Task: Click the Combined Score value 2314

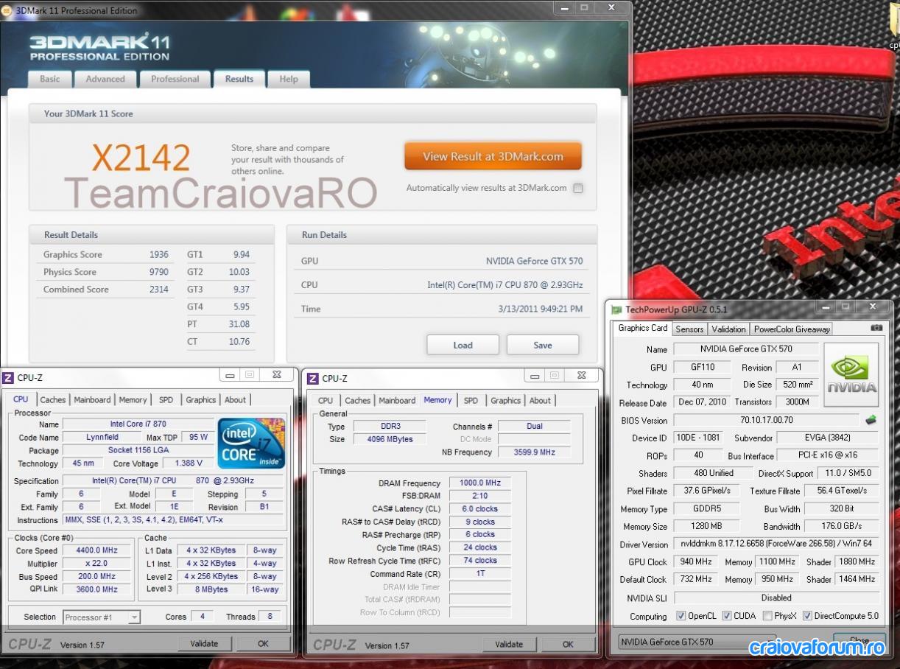Action: [x=159, y=290]
